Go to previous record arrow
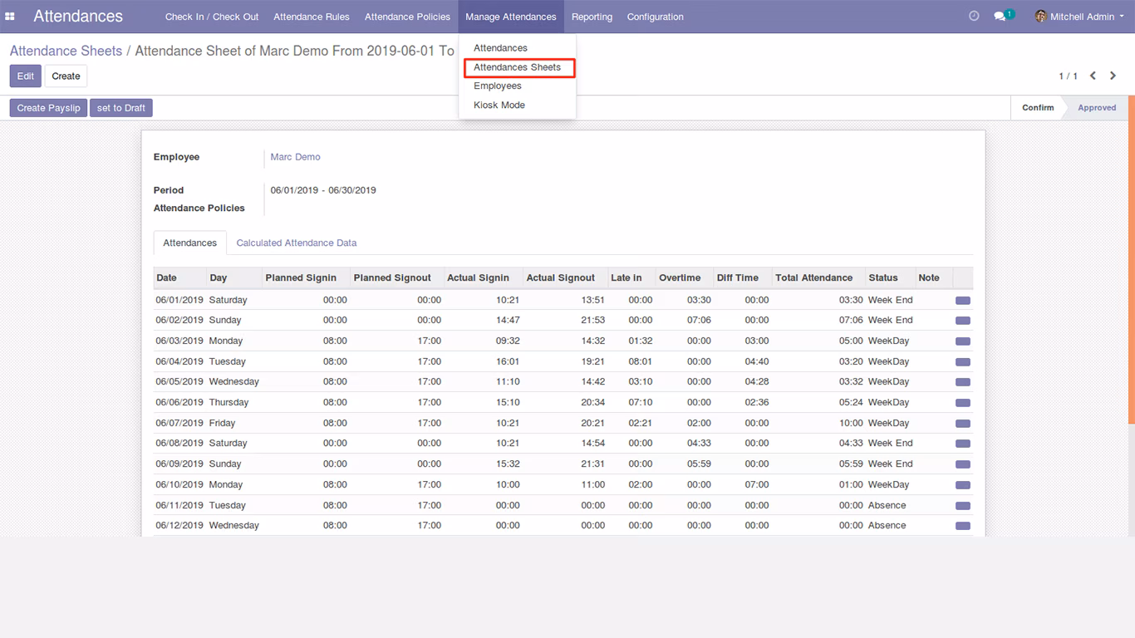1135x638 pixels. click(x=1093, y=76)
